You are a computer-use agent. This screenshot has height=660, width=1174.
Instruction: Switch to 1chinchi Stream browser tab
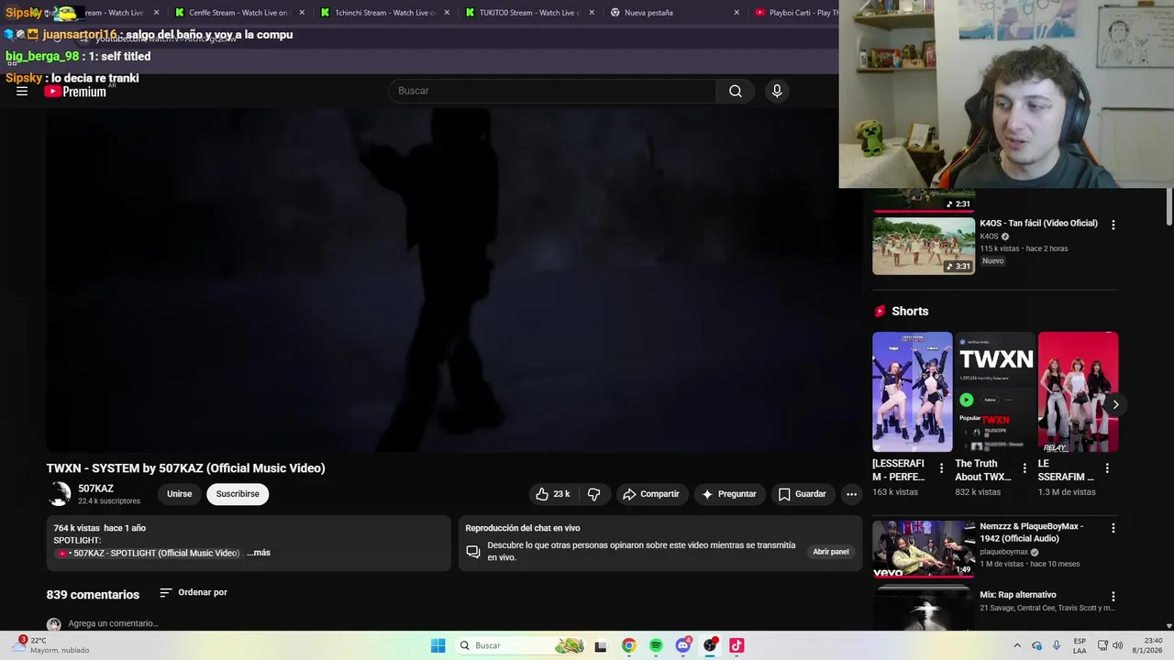[384, 13]
